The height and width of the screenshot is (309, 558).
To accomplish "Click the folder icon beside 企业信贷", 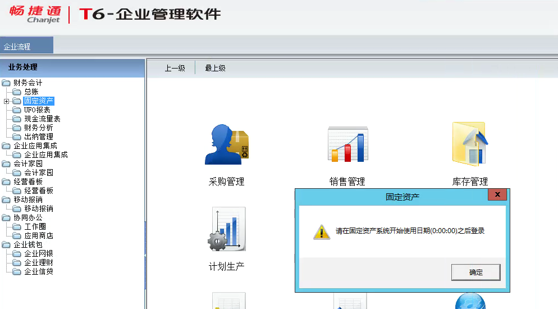I will [17, 271].
